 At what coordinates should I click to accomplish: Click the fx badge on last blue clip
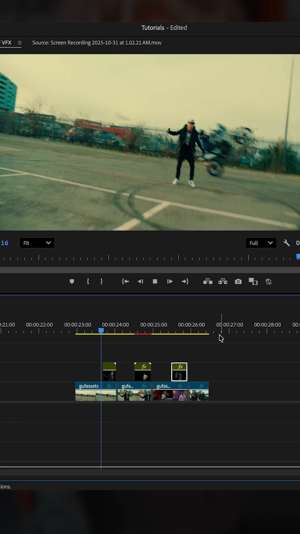pos(202,386)
